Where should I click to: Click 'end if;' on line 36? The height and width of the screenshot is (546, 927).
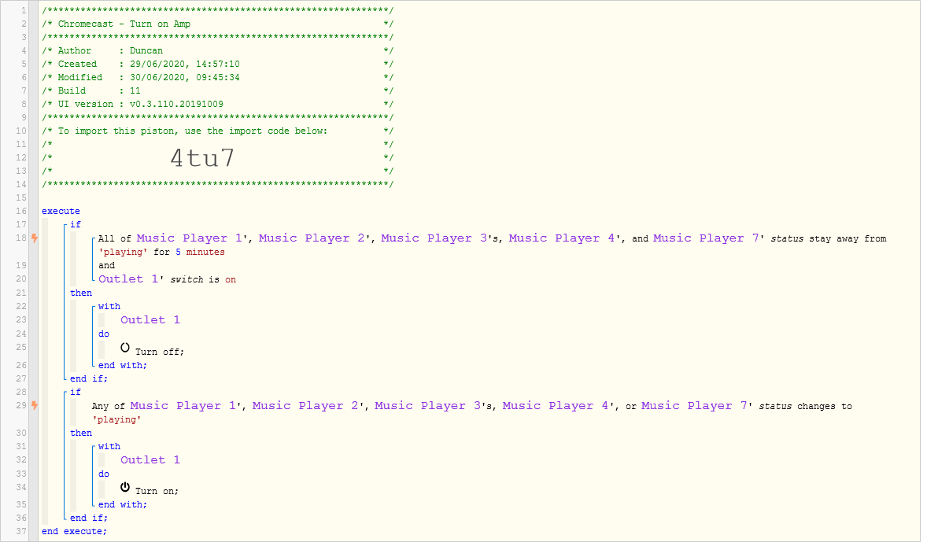(x=89, y=518)
